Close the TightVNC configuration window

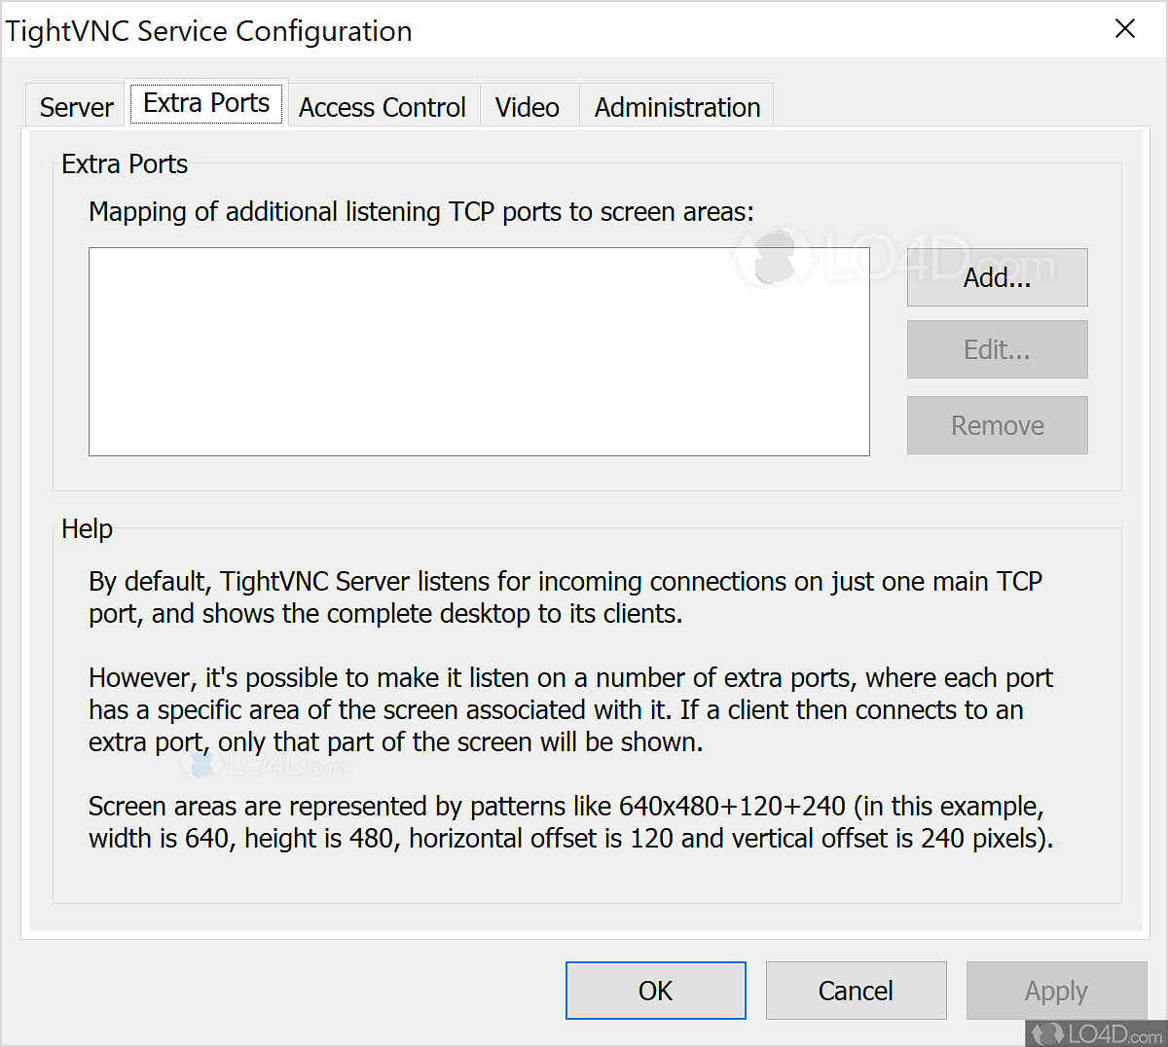tap(1125, 29)
